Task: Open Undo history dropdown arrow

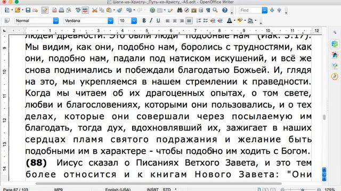Action: [x=134, y=10]
